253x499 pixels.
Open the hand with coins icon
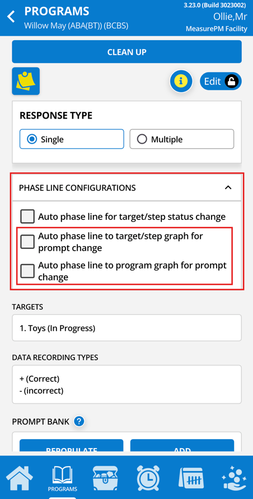coord(234,478)
